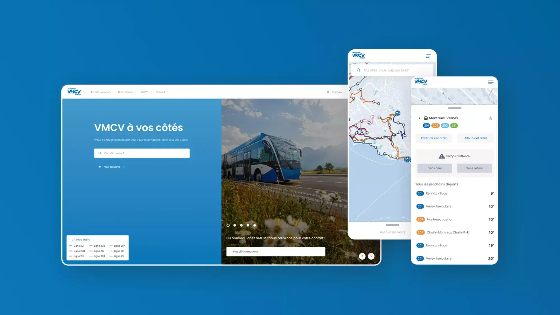
Task: Select the green 291 line badge
Action: pyautogui.click(x=454, y=125)
